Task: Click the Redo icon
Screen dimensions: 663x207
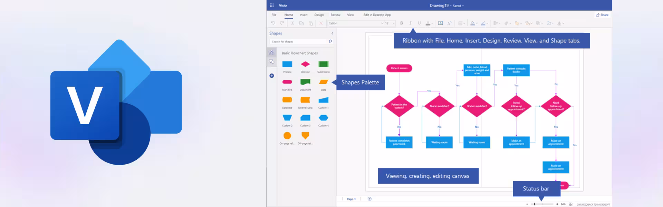Action: (282, 23)
